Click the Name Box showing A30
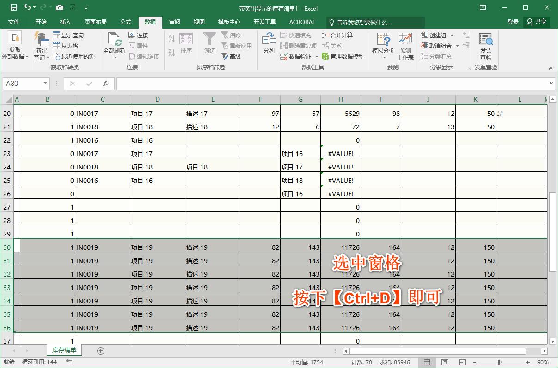This screenshot has width=558, height=368. [23, 84]
